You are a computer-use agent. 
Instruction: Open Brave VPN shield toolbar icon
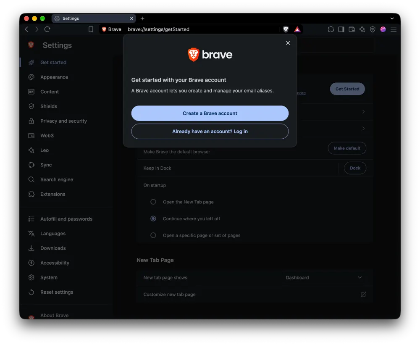373,29
